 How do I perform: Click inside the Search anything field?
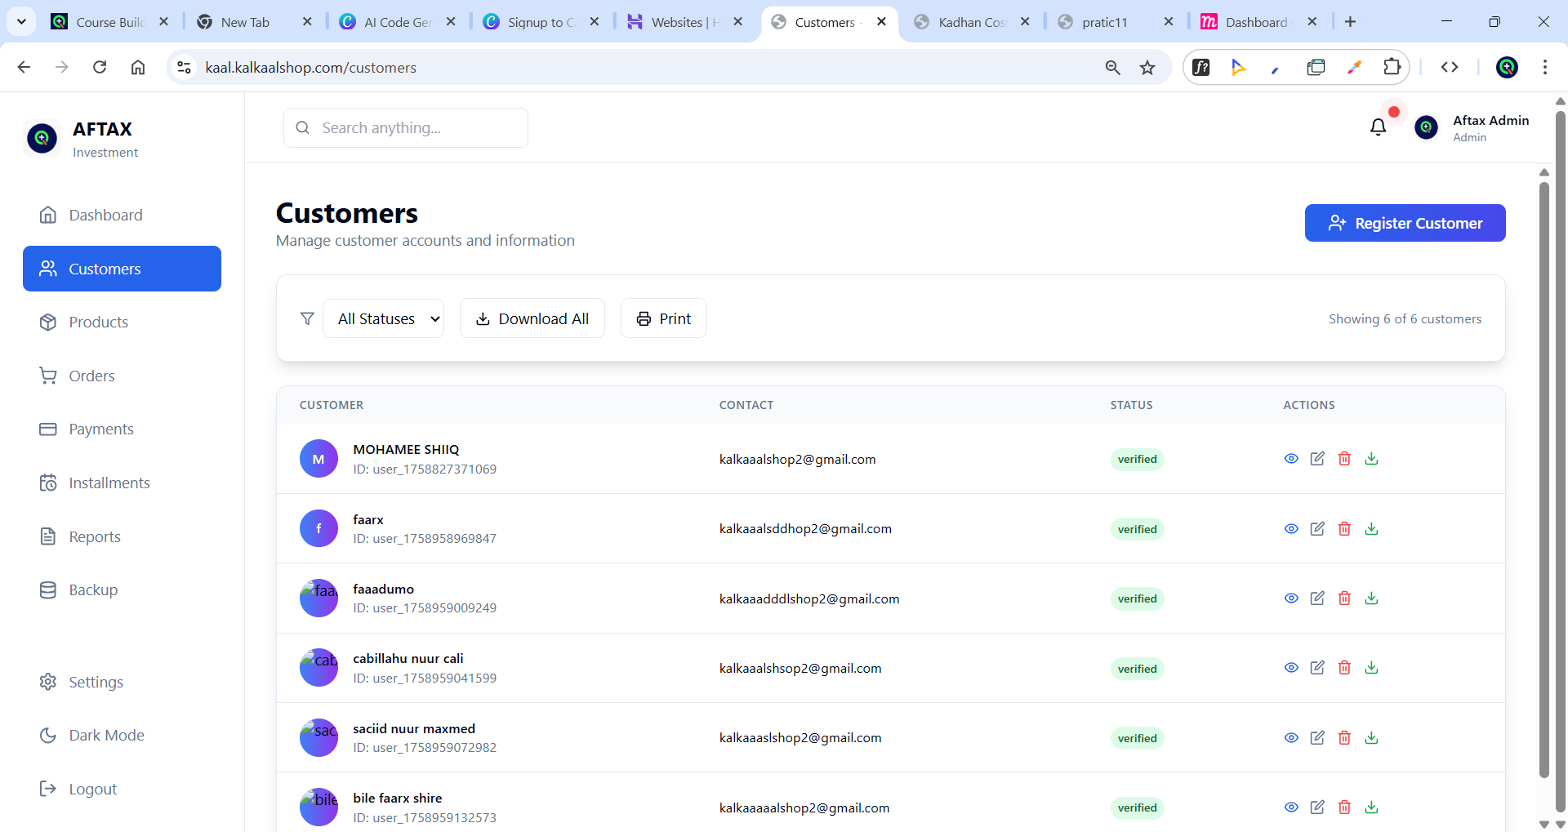click(x=406, y=127)
